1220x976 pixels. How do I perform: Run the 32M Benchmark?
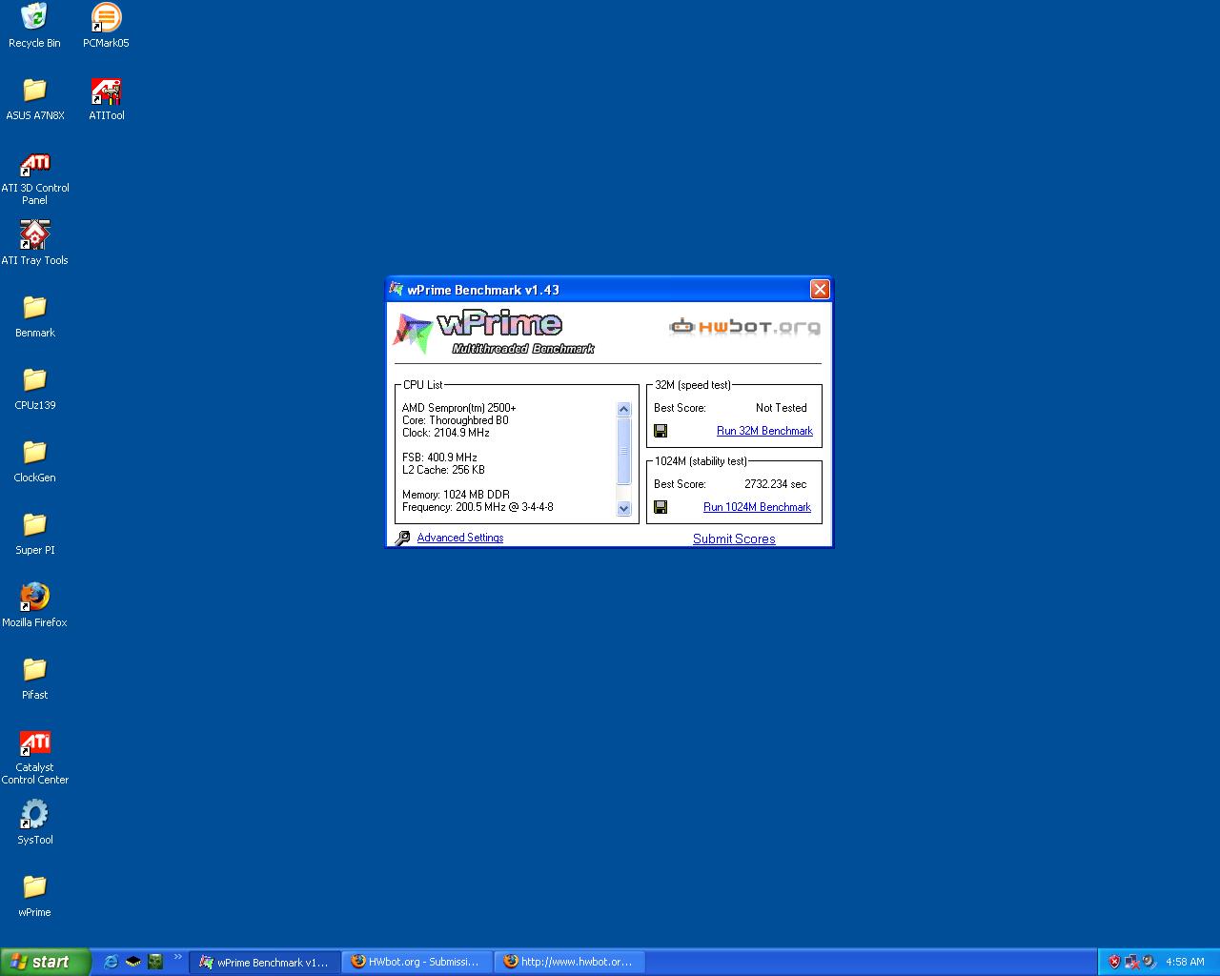coord(764,431)
